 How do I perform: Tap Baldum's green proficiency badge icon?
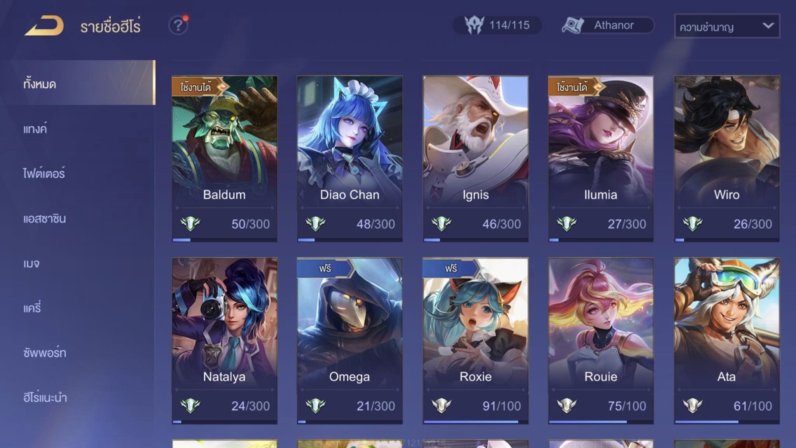pyautogui.click(x=190, y=224)
